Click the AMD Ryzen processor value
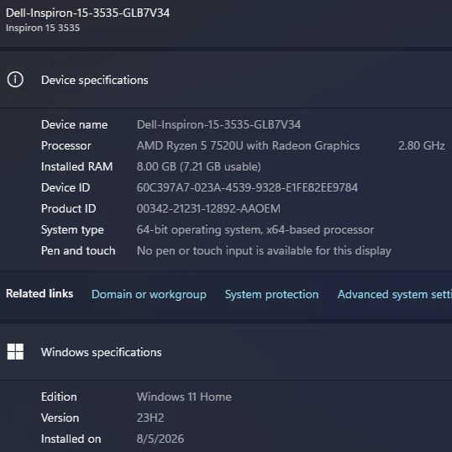 (x=248, y=145)
